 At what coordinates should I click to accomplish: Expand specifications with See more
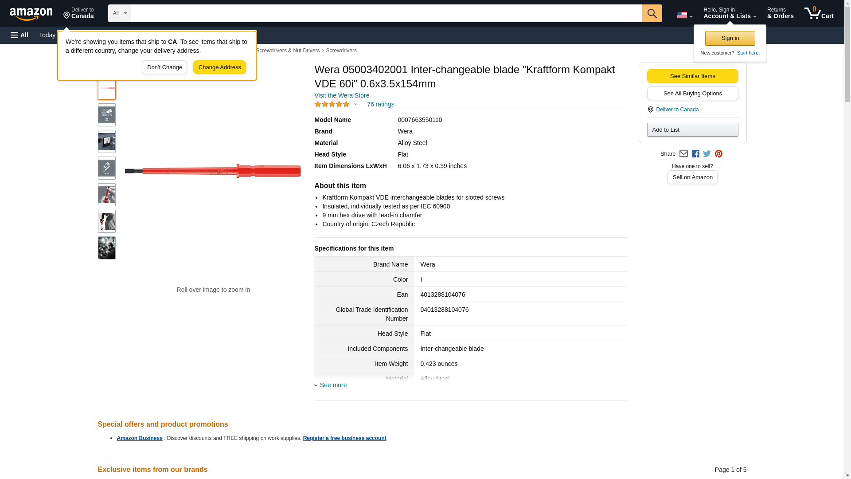click(x=333, y=385)
